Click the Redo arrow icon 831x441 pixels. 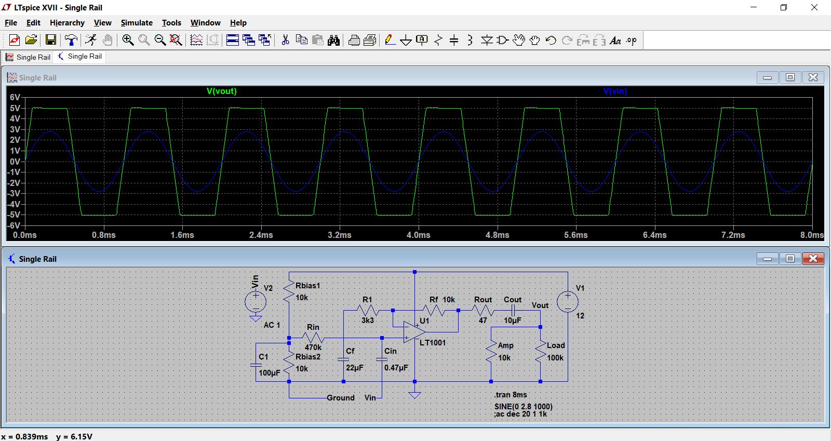click(567, 40)
